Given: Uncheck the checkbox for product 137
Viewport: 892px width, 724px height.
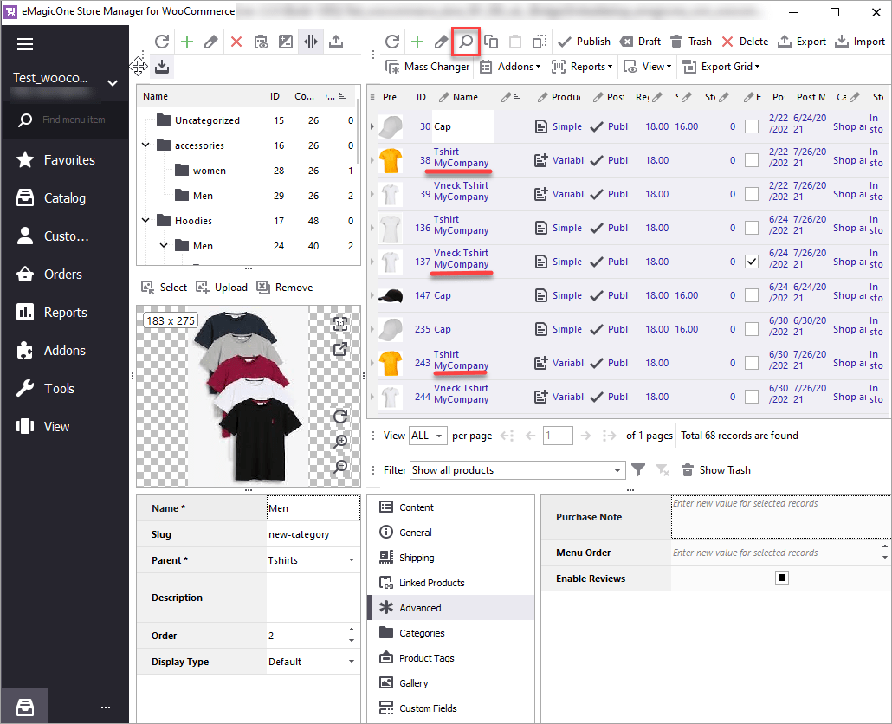Looking at the screenshot, I should click(x=752, y=262).
